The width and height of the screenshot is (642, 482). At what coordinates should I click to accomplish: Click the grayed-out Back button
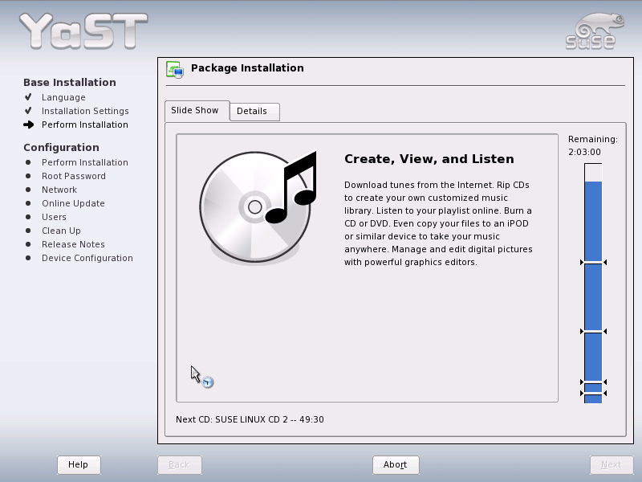[x=179, y=465]
